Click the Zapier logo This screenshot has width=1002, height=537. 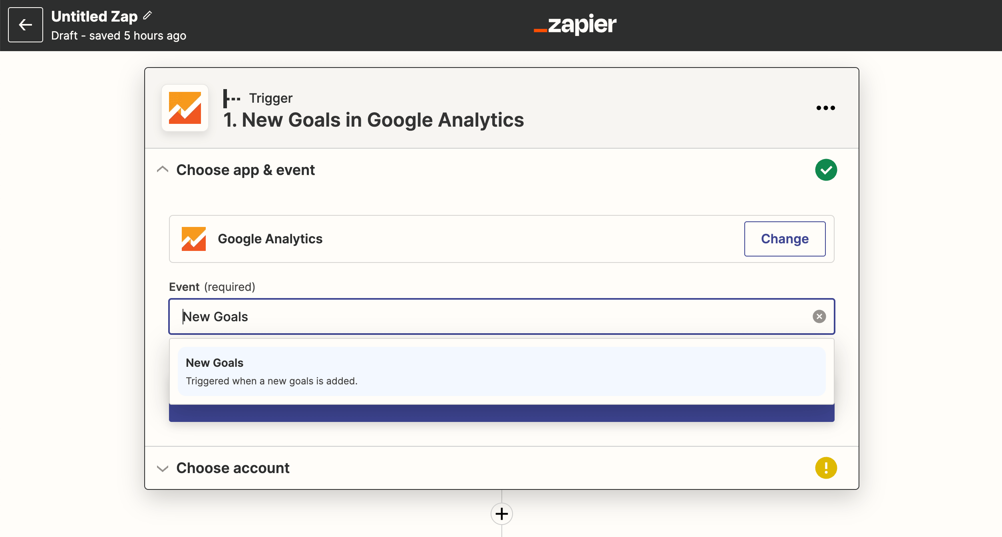[575, 25]
